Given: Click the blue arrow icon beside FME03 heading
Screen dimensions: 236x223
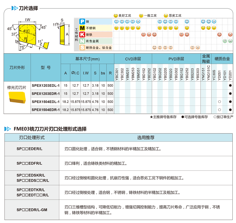Looking at the screenshot, I should 8,129.
